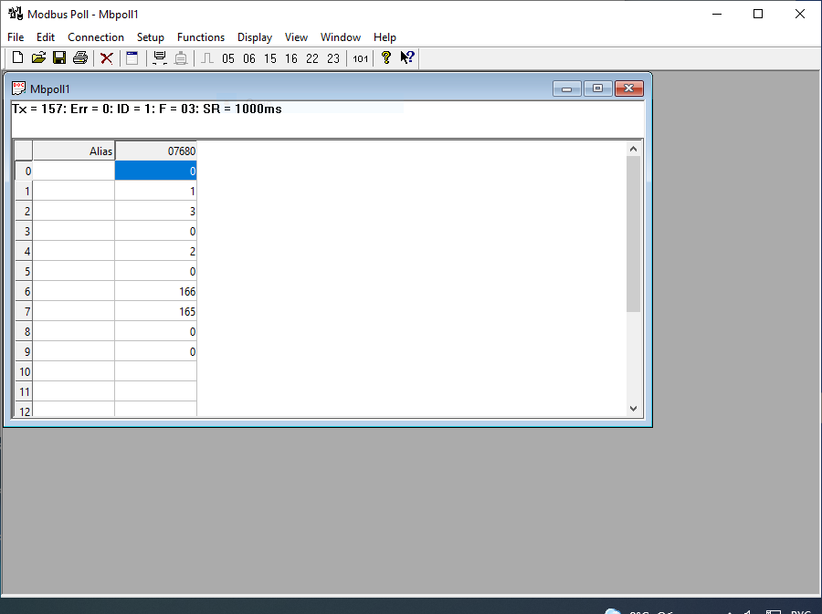Open the read/write definition window icon
Image resolution: width=822 pixels, height=614 pixels.
pos(132,58)
